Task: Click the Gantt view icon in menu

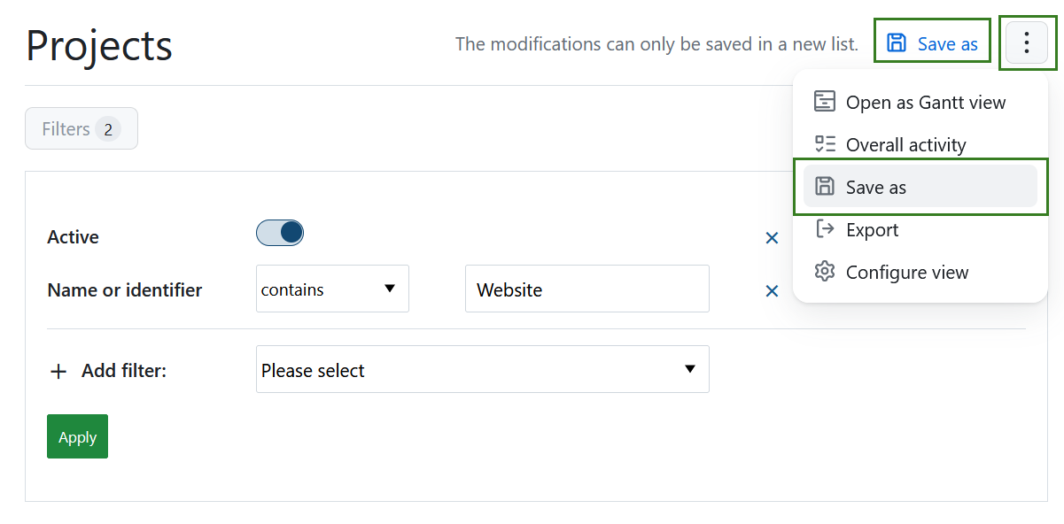Action: 825,102
